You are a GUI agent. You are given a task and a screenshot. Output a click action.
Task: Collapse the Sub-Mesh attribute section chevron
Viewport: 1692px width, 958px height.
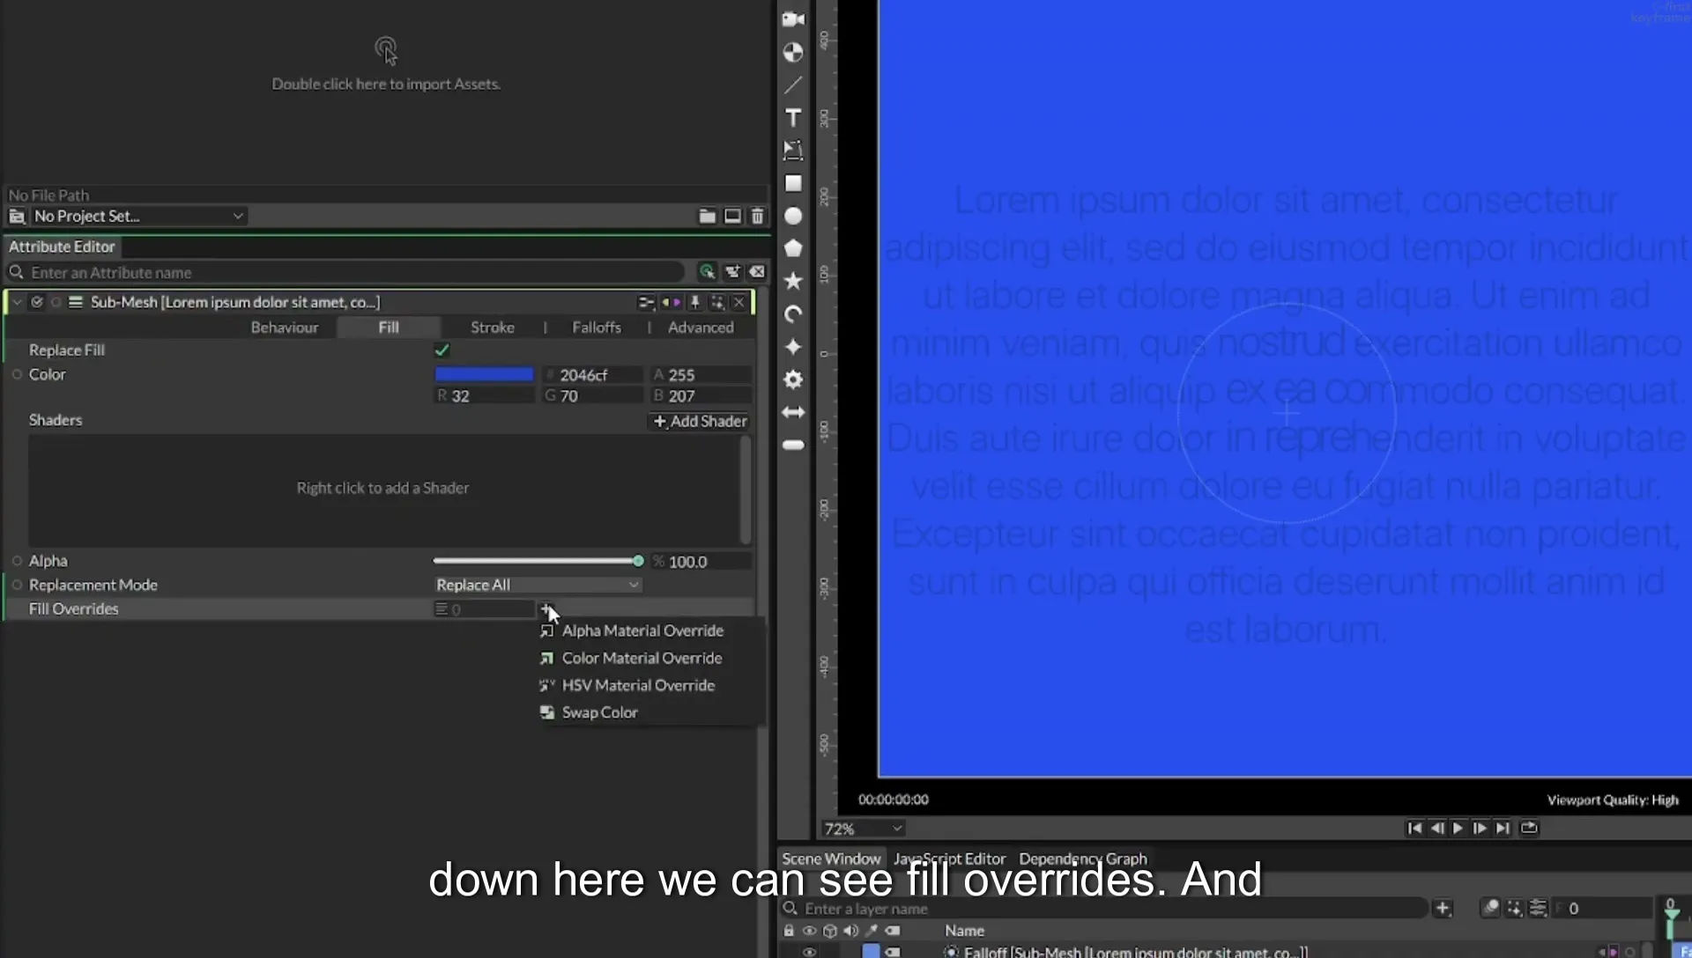tap(17, 302)
